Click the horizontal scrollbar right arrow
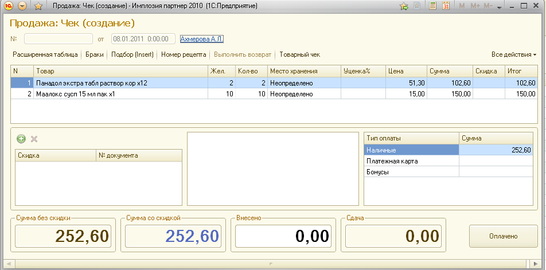546x270 pixels. click(537, 264)
